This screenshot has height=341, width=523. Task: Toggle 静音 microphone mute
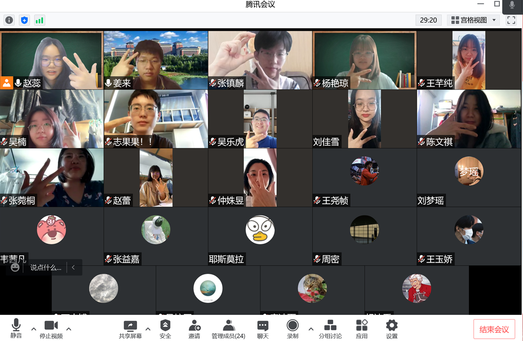coord(16,329)
